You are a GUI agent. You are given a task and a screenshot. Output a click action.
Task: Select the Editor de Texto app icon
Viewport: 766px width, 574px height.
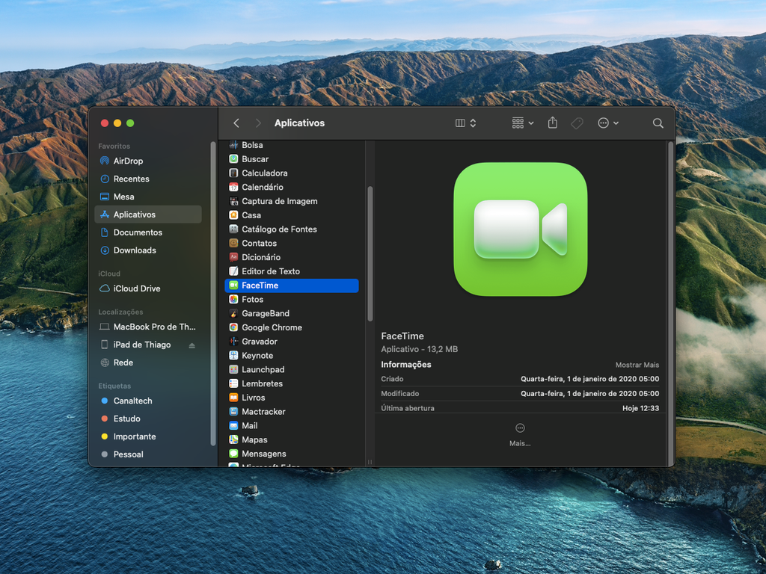click(x=233, y=271)
